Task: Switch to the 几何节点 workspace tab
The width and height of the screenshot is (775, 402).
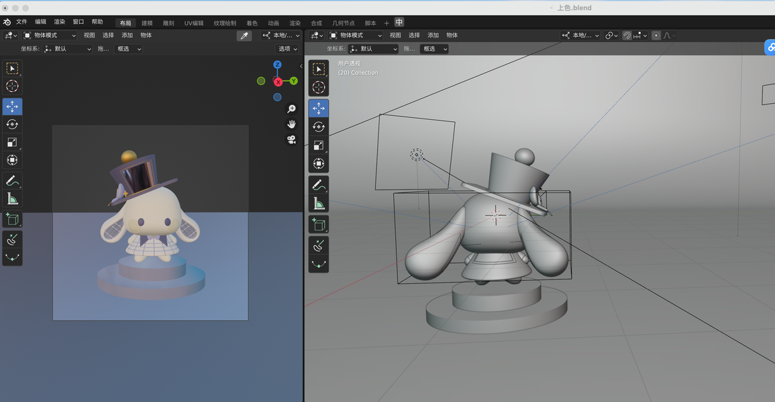Action: point(343,23)
